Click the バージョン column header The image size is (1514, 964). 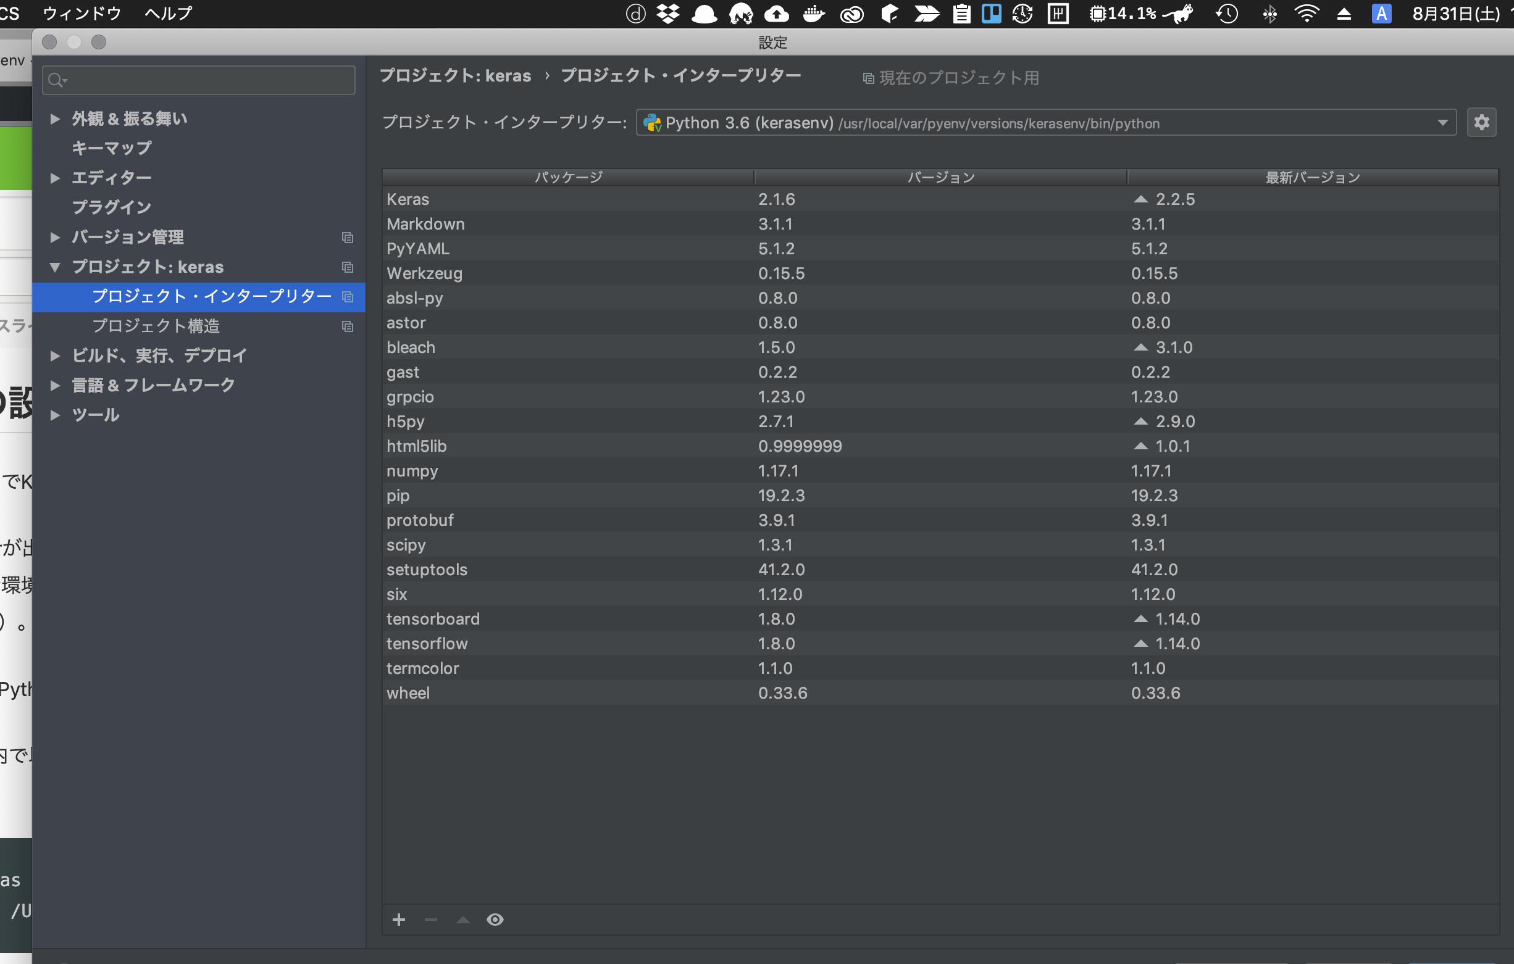[940, 177]
